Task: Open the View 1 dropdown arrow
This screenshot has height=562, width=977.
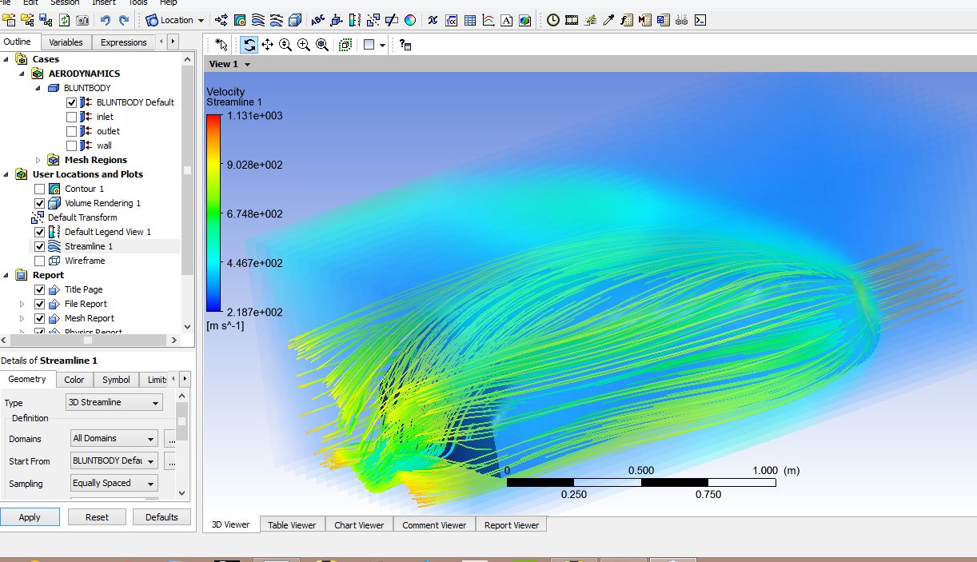Action: click(247, 64)
